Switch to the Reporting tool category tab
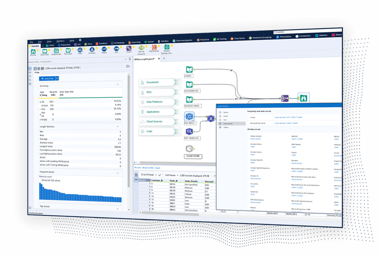 click(134, 42)
